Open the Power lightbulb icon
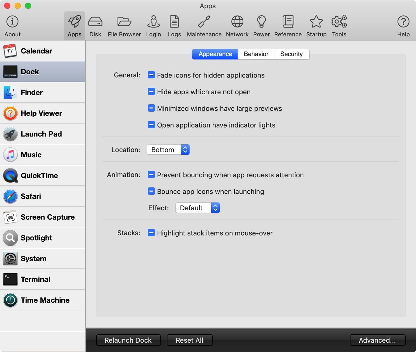 (261, 26)
